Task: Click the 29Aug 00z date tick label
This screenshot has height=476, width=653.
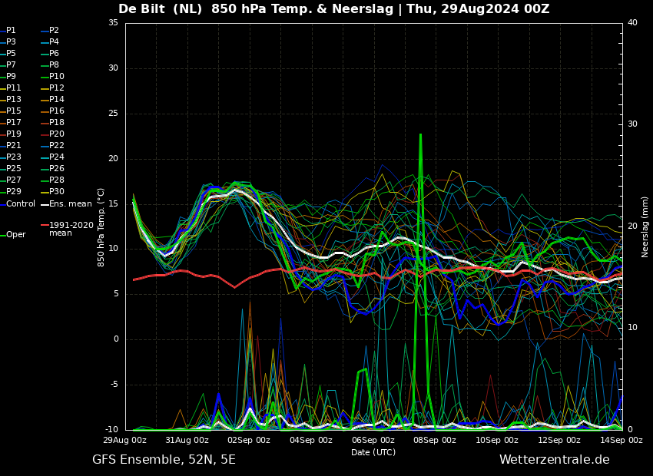Action: [125, 440]
